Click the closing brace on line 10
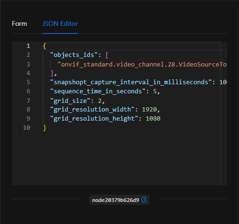The width and height of the screenshot is (239, 224). (x=44, y=128)
